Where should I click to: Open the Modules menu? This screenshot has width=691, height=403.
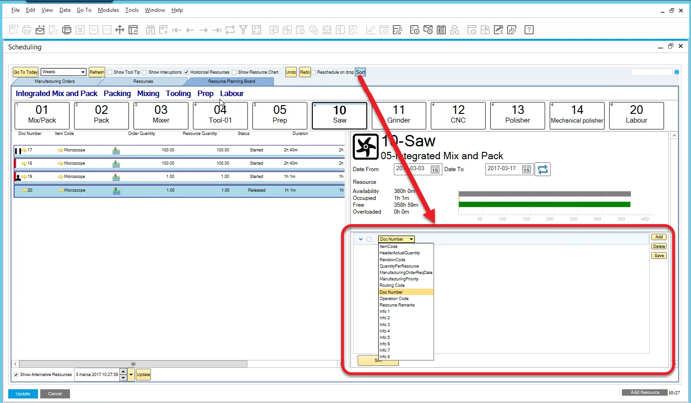(x=108, y=10)
